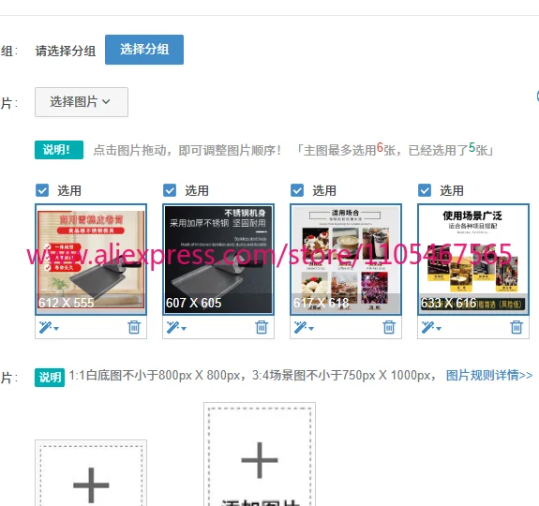Click the square plus box to add white-background image
The image size is (539, 506).
click(91, 473)
